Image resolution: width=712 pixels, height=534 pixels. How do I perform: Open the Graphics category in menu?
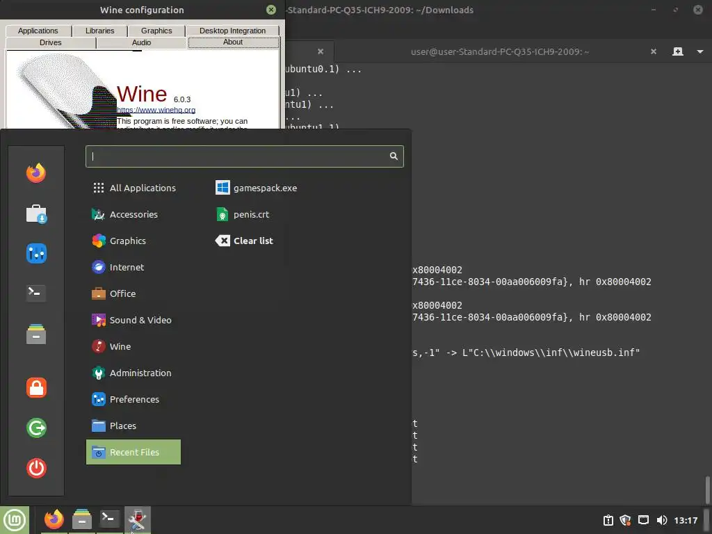133,241
